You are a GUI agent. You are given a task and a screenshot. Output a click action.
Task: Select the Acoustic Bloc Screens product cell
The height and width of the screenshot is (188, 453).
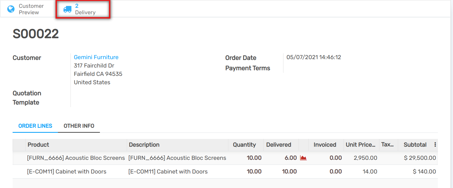pyautogui.click(x=76, y=158)
